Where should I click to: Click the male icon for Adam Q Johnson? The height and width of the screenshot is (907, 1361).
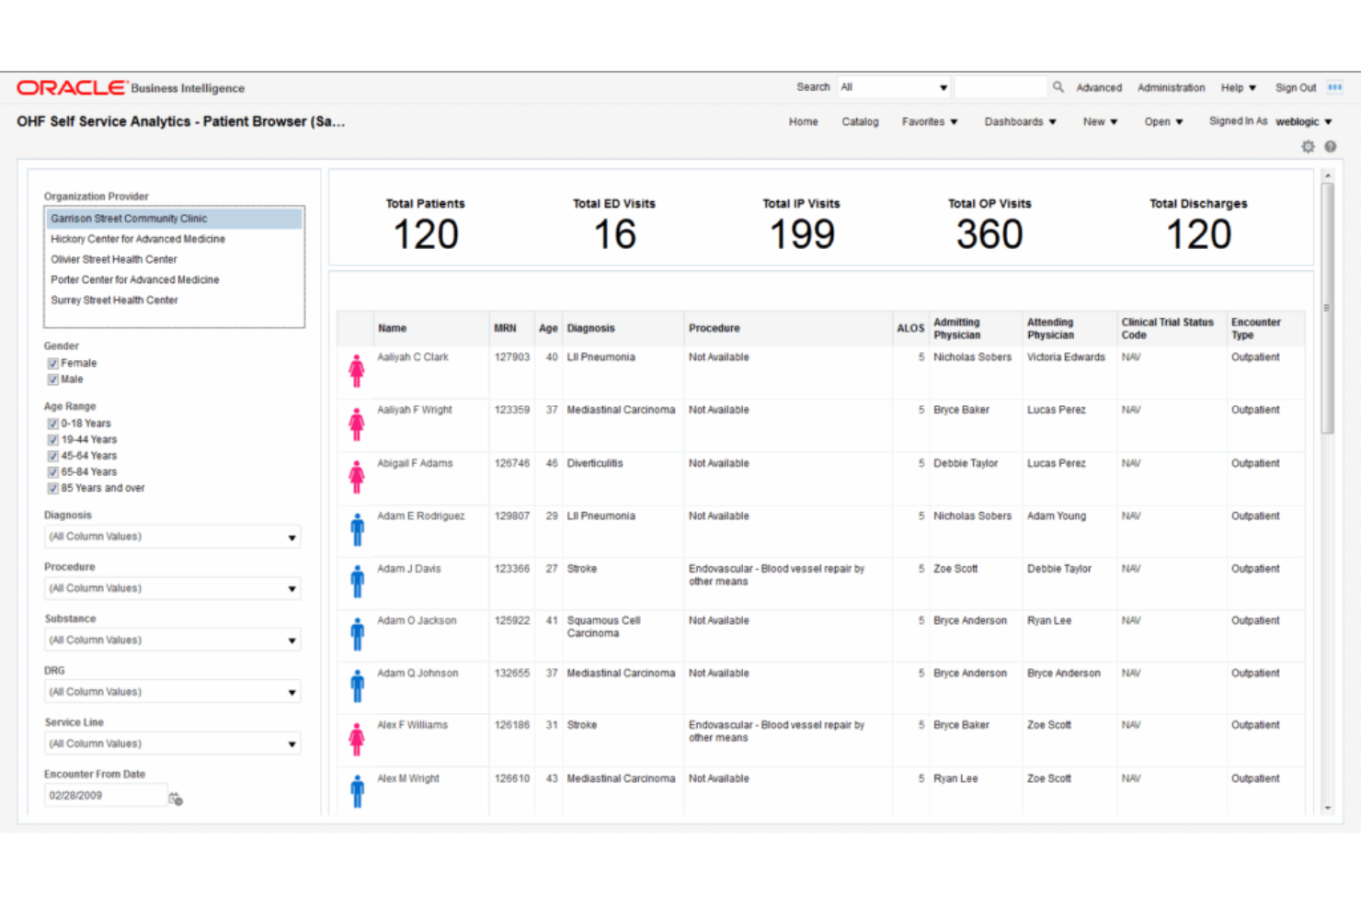[x=357, y=686]
